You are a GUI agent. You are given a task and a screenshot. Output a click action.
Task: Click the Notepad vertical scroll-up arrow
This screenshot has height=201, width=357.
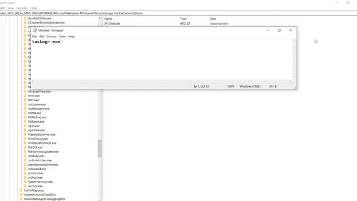pos(294,41)
